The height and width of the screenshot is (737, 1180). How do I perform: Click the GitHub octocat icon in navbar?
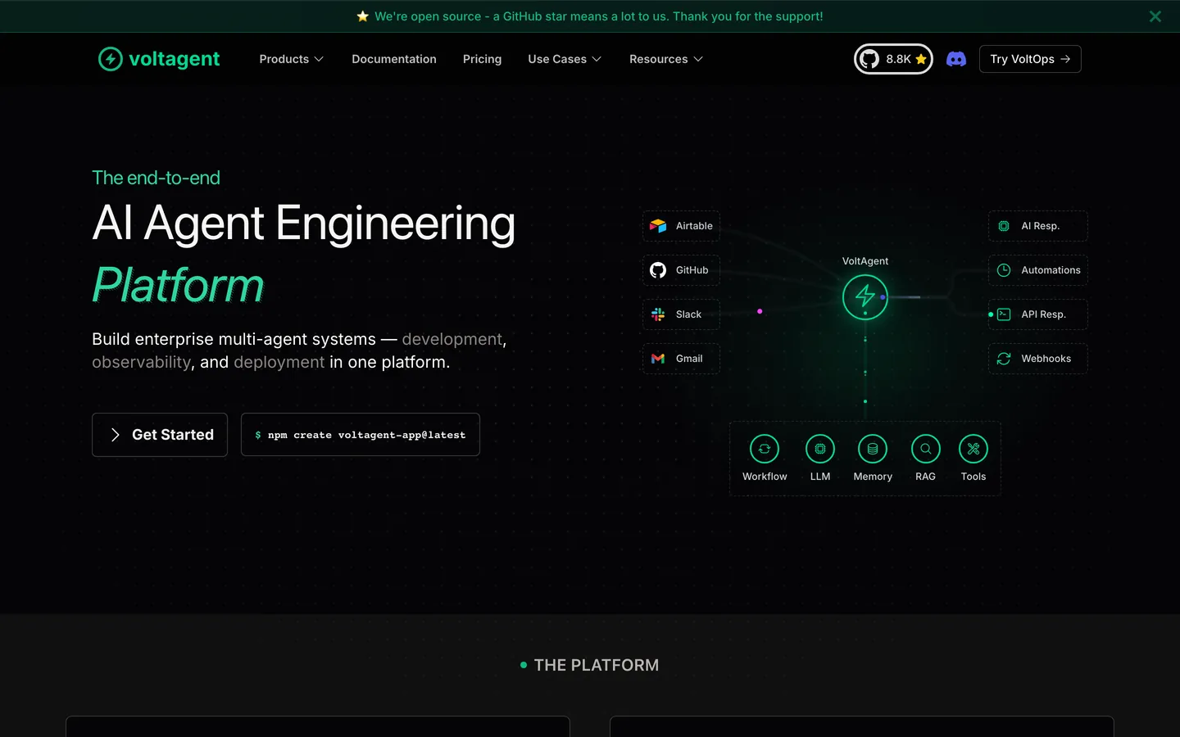click(869, 59)
